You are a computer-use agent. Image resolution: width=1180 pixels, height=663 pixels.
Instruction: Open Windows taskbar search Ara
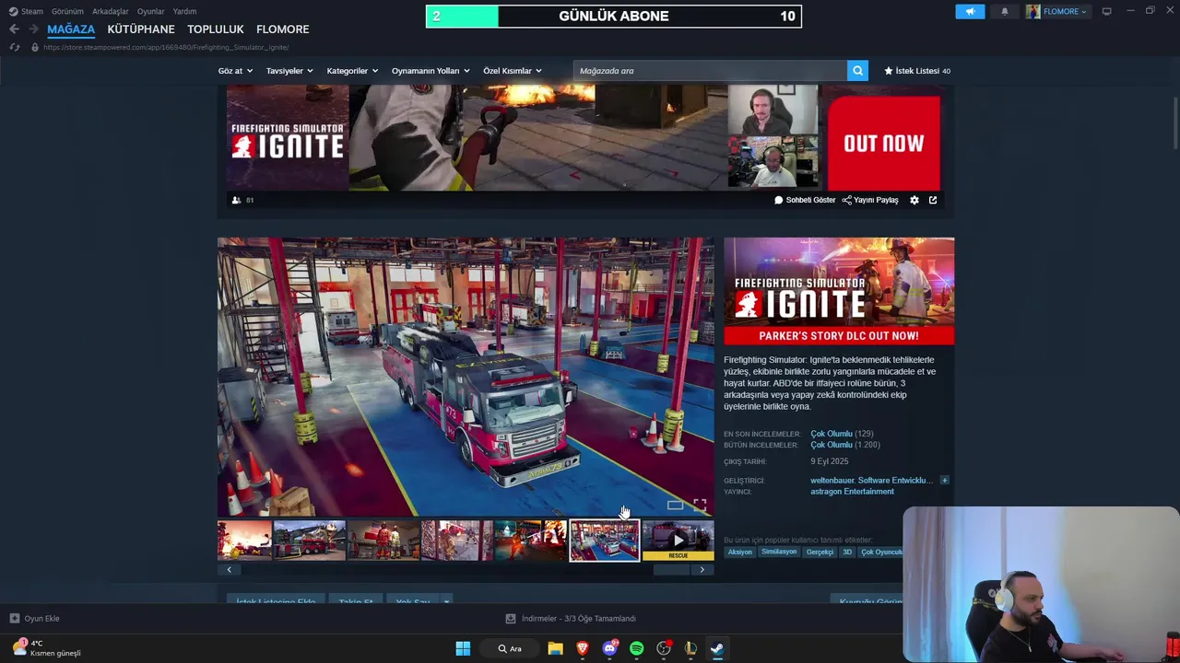pyautogui.click(x=510, y=648)
